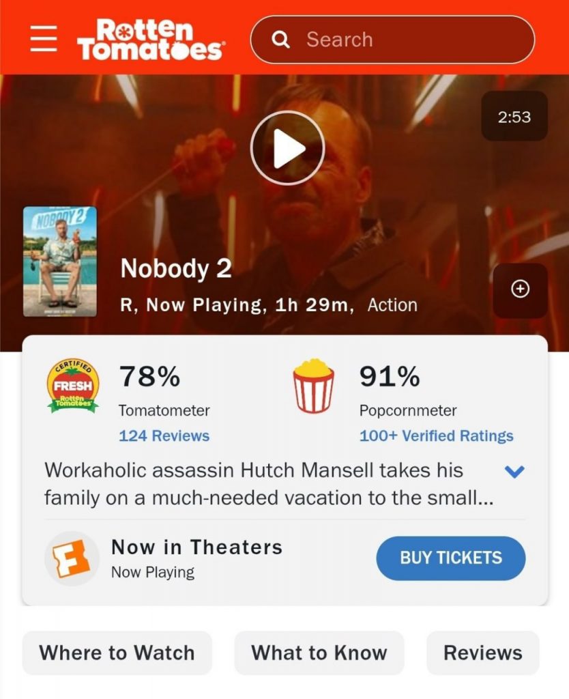Click the Fandango logo icon
569x699 pixels.
pos(72,558)
